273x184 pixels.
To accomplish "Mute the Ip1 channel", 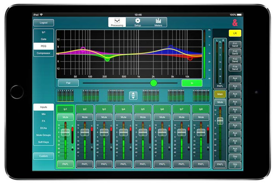I will tap(65, 117).
